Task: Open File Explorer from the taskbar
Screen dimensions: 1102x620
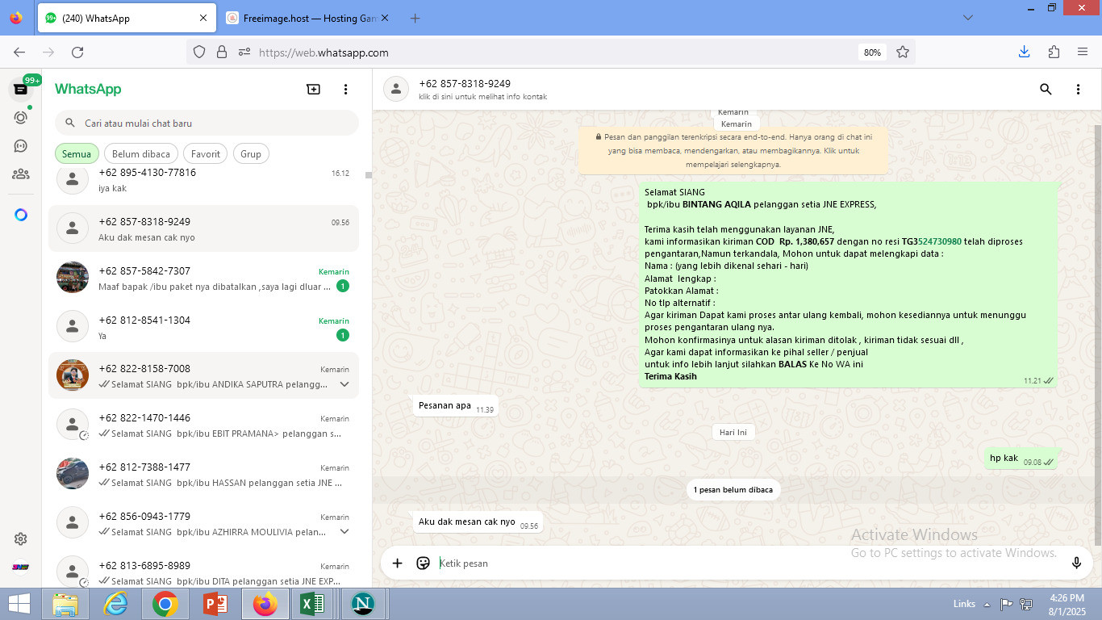Action: (x=66, y=604)
